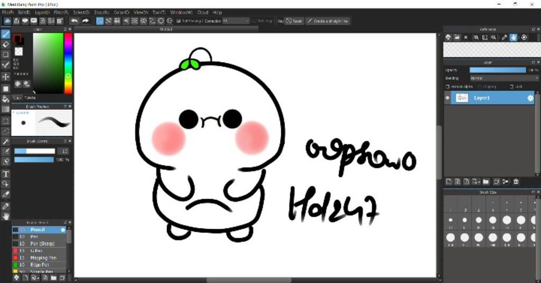Open Layer menu

click(42, 13)
